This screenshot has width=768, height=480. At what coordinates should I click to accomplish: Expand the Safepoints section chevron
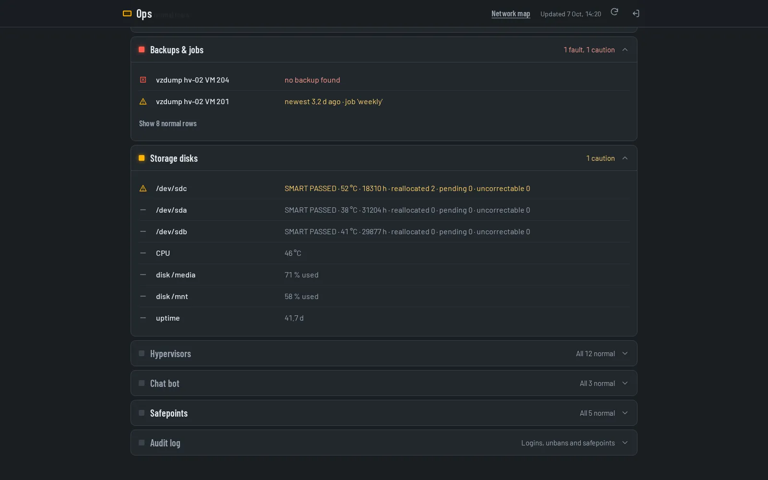(625, 413)
